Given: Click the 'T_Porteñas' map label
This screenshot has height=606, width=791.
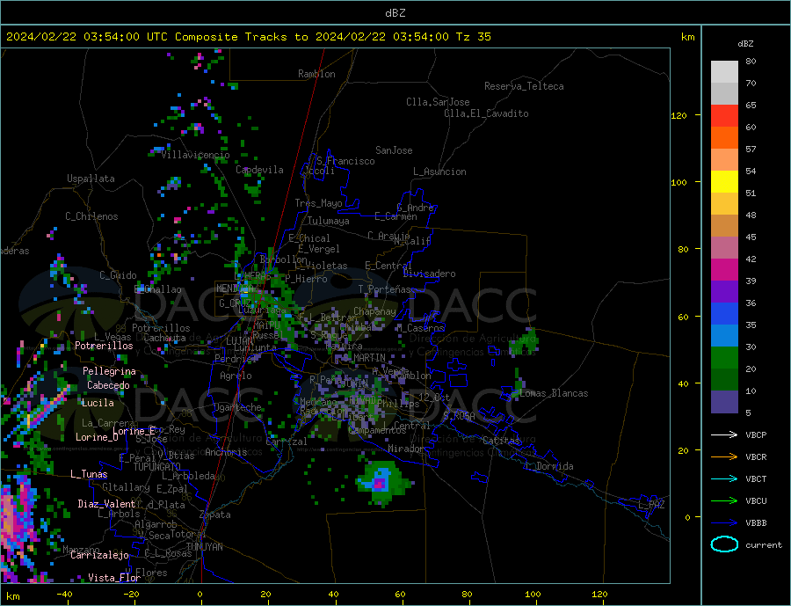Looking at the screenshot, I should point(384,289).
